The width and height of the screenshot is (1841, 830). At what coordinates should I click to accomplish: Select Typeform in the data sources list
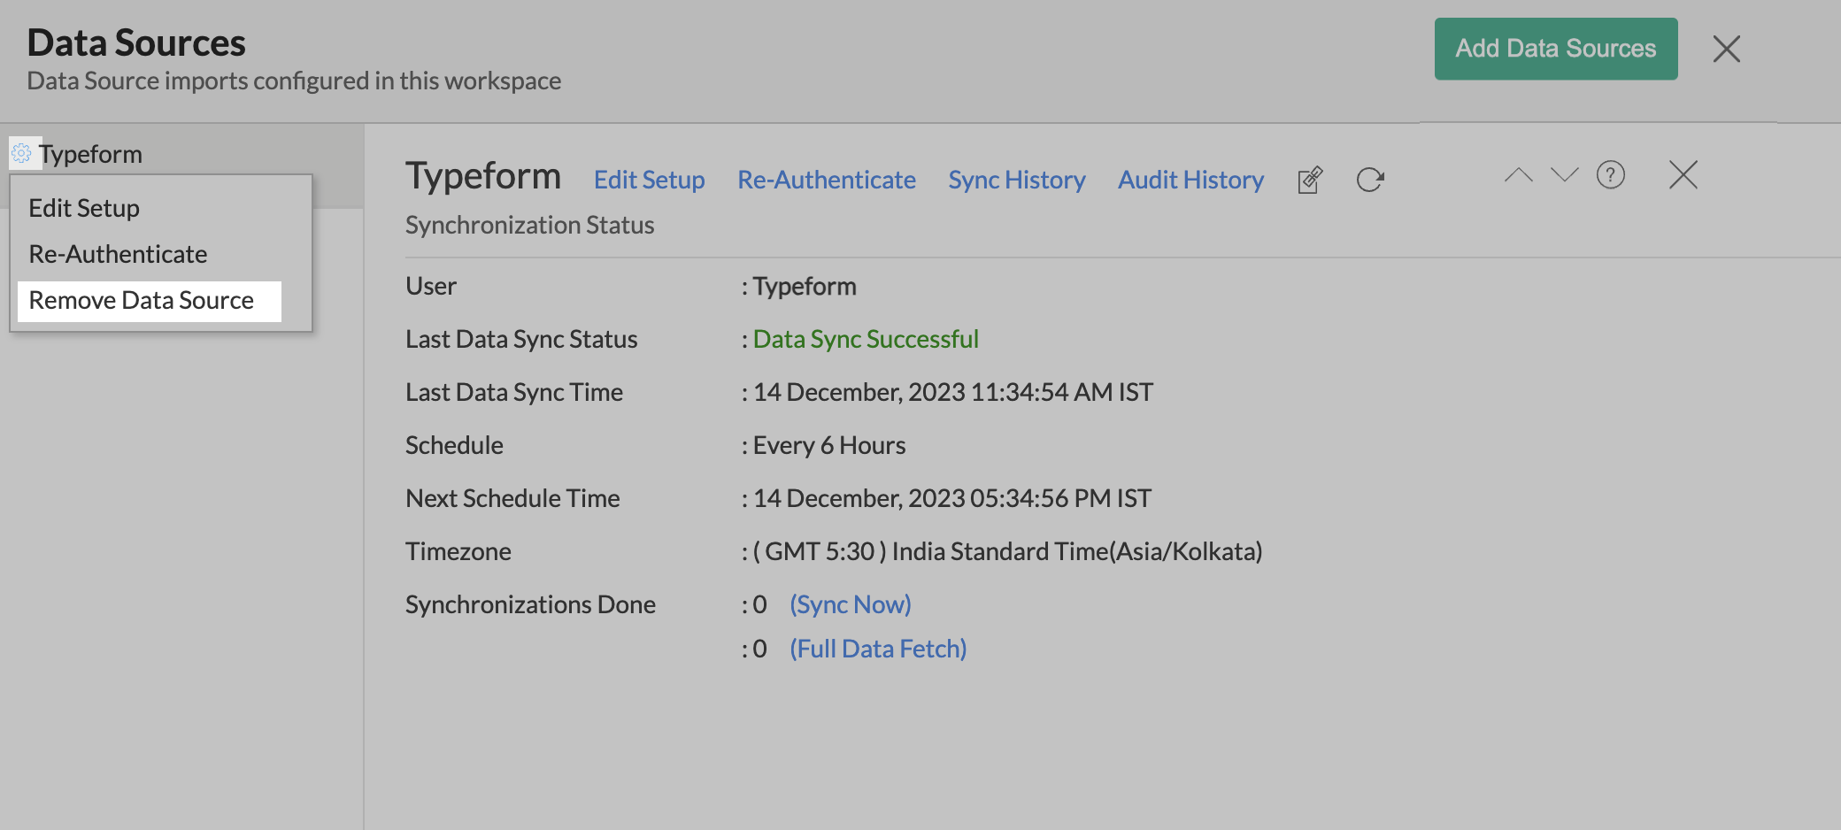coord(90,154)
